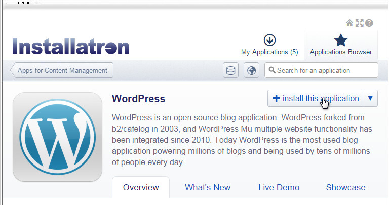389x205 pixels.
Task: Expand the install button dropdown arrow
Action: (x=370, y=98)
